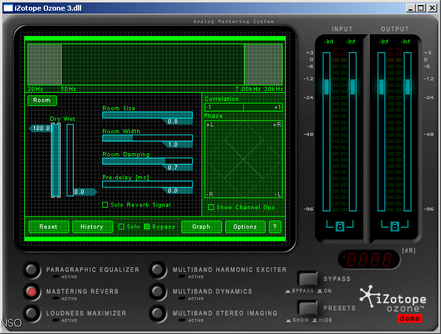Select the Loudness Maximizer module knob
Viewport: 441px width, 334px height.
32,313
